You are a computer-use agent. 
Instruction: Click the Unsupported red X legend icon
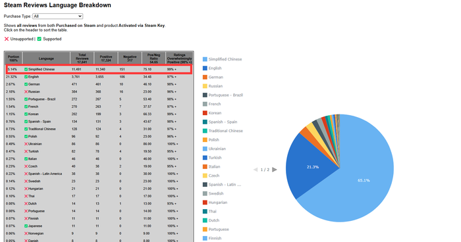(7, 39)
